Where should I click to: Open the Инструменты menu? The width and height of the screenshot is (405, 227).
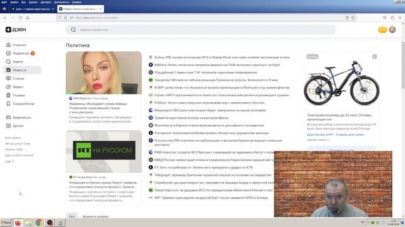click(61, 2)
